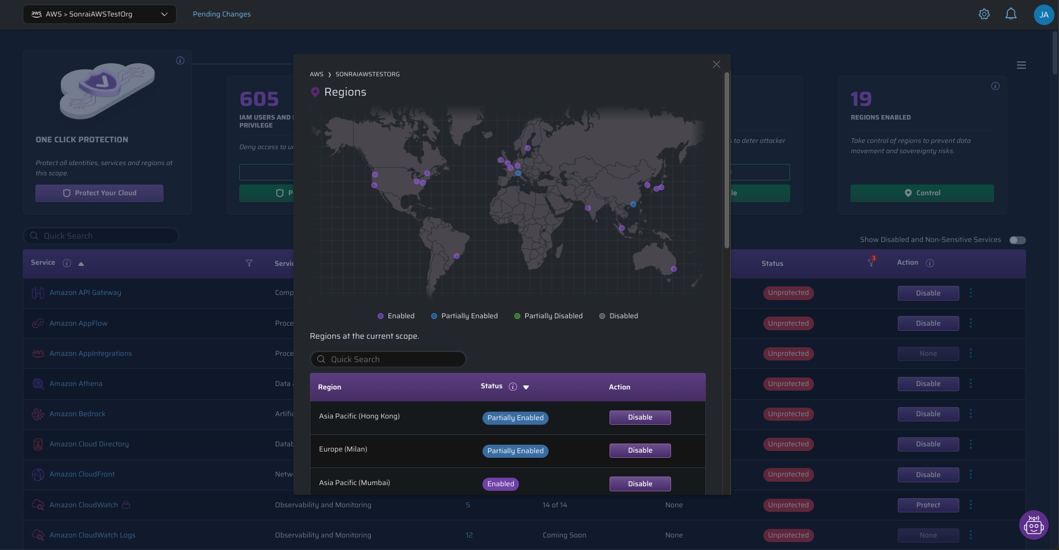The width and height of the screenshot is (1059, 550).
Task: Click the Hong Kong partially enabled map marker
Action: pyautogui.click(x=633, y=204)
